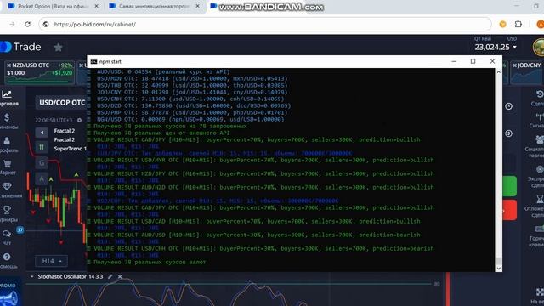This screenshot has height=306, width=544.
Task: Open trade time clock icon
Action: tap(508, 106)
